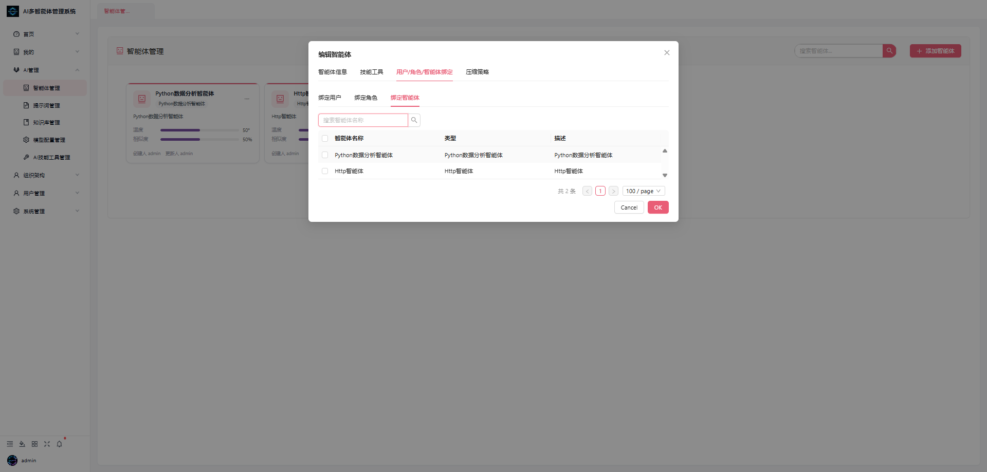
Task: Click the 智能体管理 sidebar robot icon
Action: (x=26, y=88)
